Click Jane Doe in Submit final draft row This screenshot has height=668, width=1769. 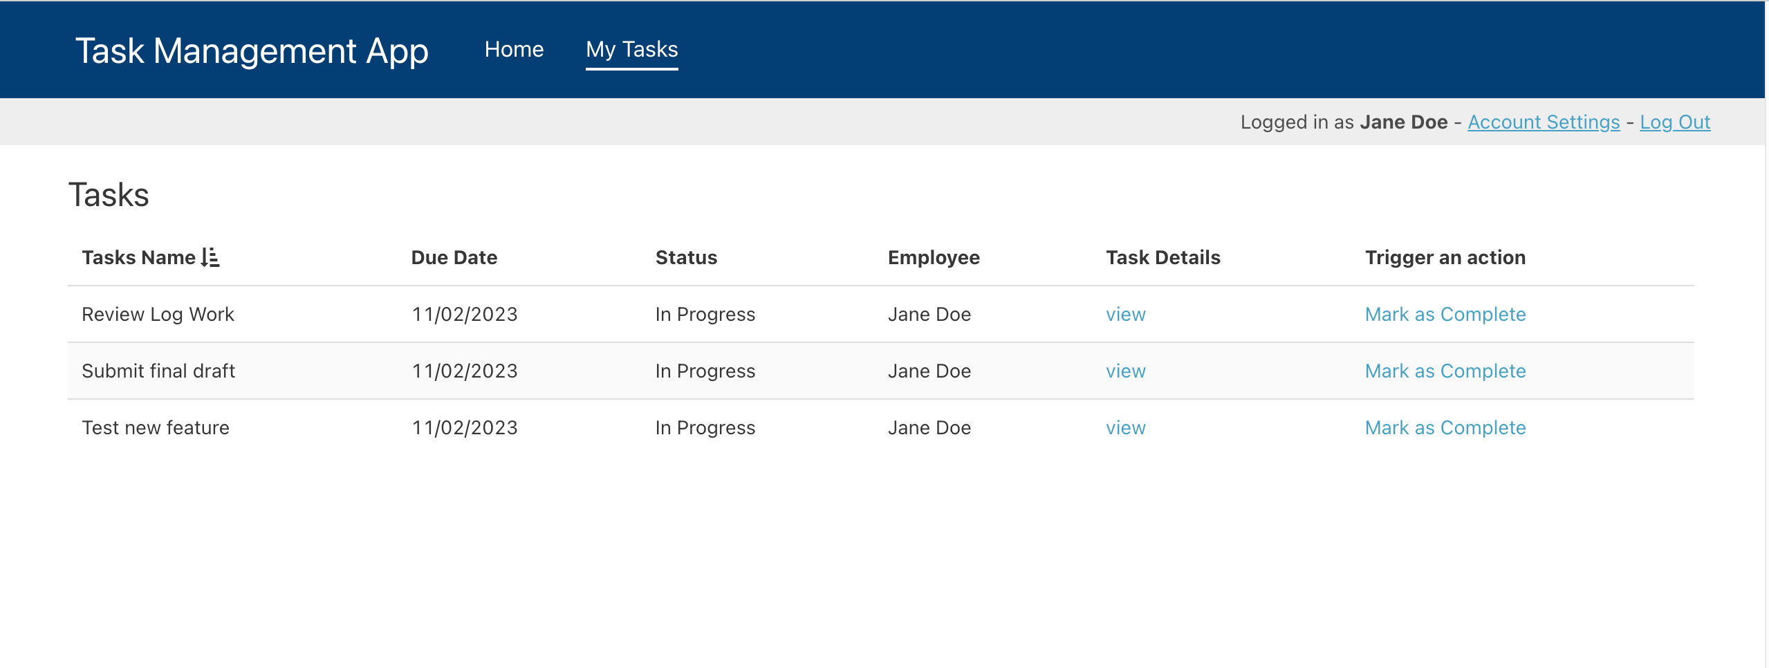[x=929, y=371]
